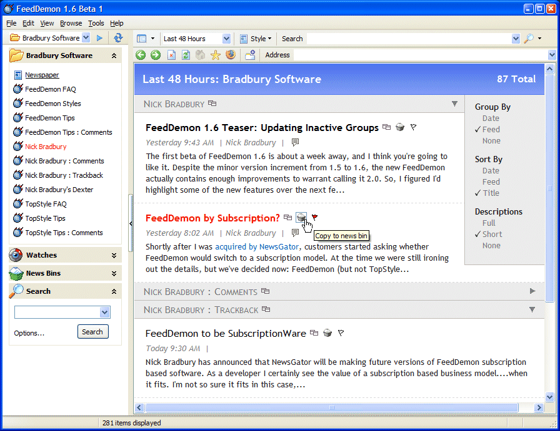
Task: Click the grayed news bin icon in address toolbar
Action: point(201,55)
